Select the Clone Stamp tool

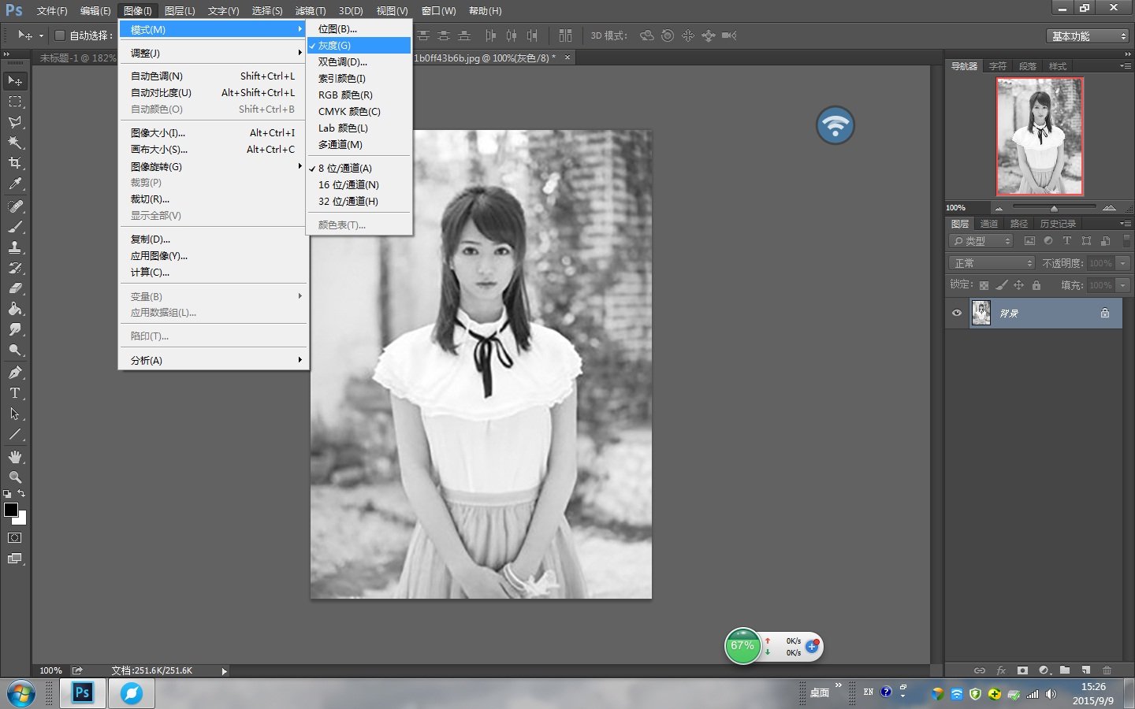click(x=15, y=246)
